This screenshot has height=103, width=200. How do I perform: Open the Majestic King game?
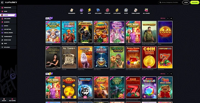[85, 57]
